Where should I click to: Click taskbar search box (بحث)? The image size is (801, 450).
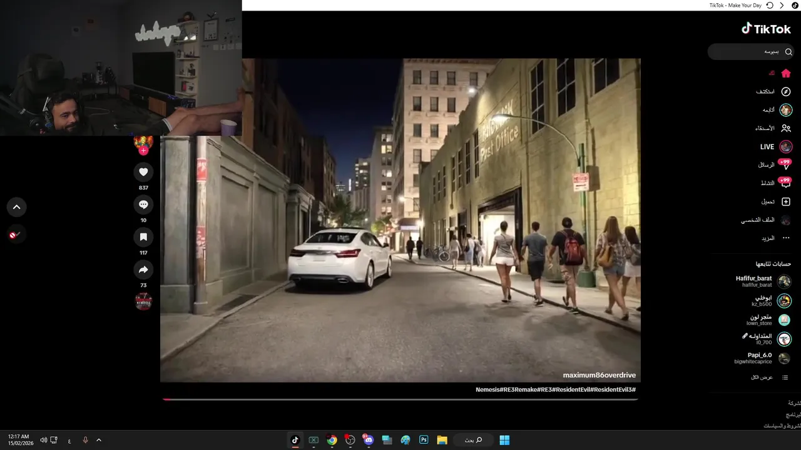[473, 440]
